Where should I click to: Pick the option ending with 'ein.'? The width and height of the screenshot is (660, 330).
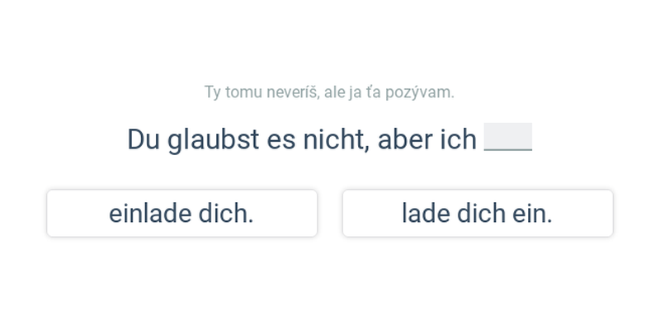click(x=478, y=214)
